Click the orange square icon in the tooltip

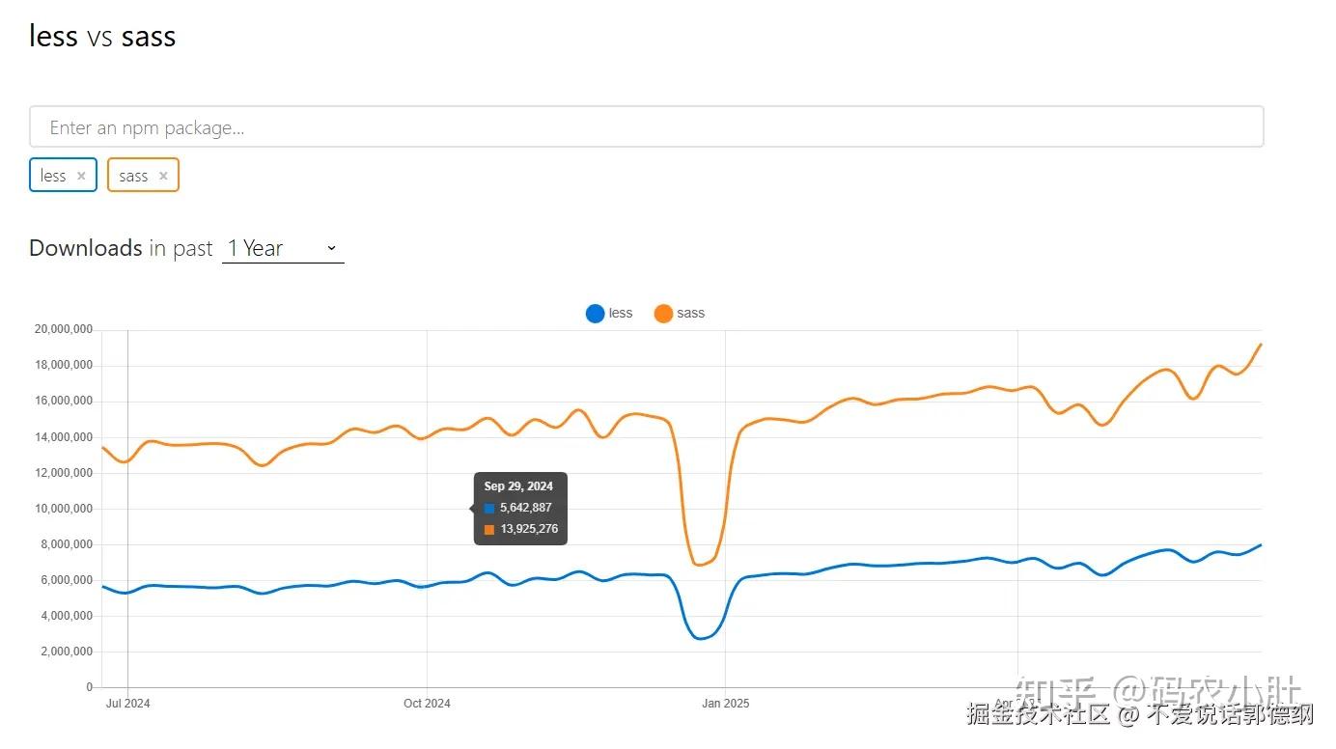[x=487, y=529]
